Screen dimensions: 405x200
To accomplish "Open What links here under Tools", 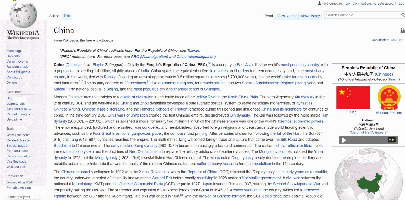I will (x=18, y=135).
